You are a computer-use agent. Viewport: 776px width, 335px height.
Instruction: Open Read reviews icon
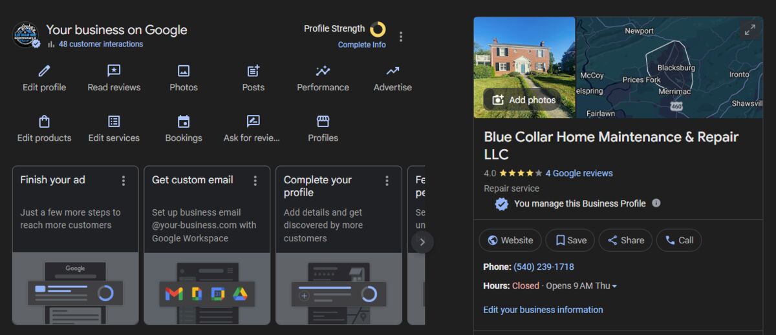114,71
